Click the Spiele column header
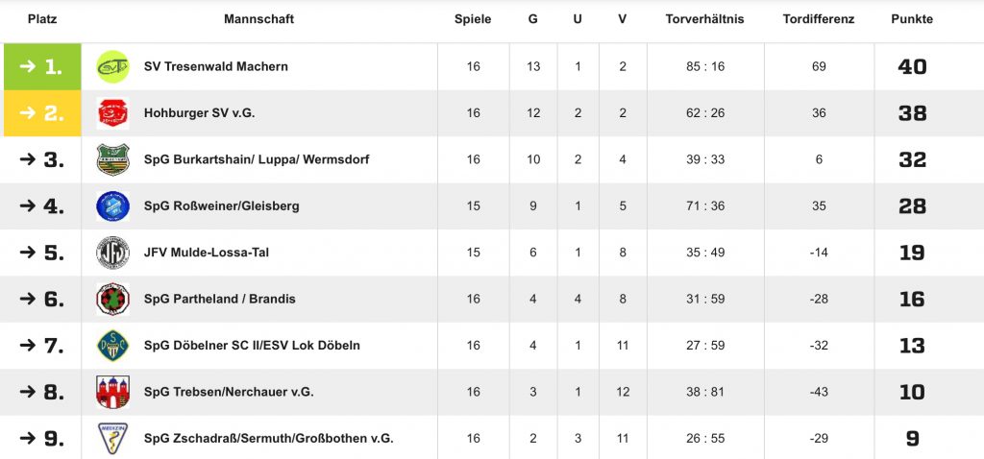The height and width of the screenshot is (459, 984). [x=473, y=19]
